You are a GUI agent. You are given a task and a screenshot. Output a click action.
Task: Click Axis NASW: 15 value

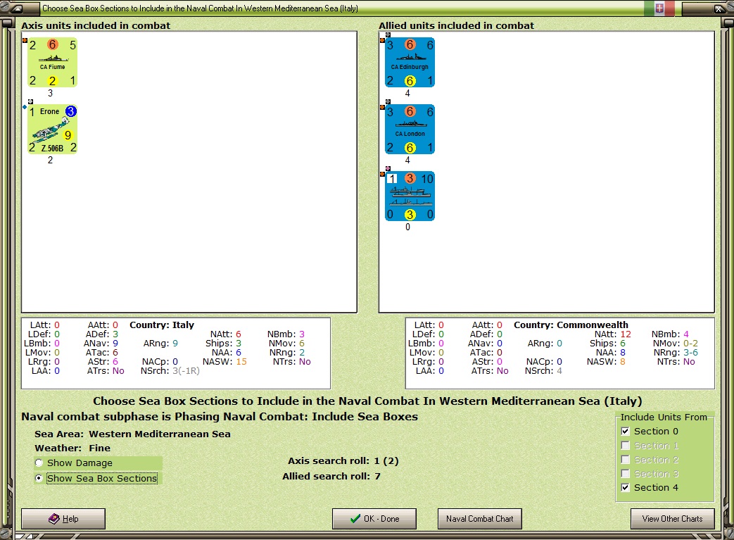[241, 362]
